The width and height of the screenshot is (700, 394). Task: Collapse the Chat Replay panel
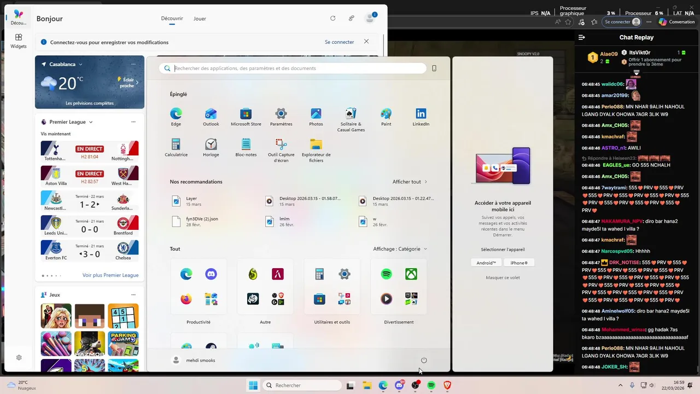point(582,37)
